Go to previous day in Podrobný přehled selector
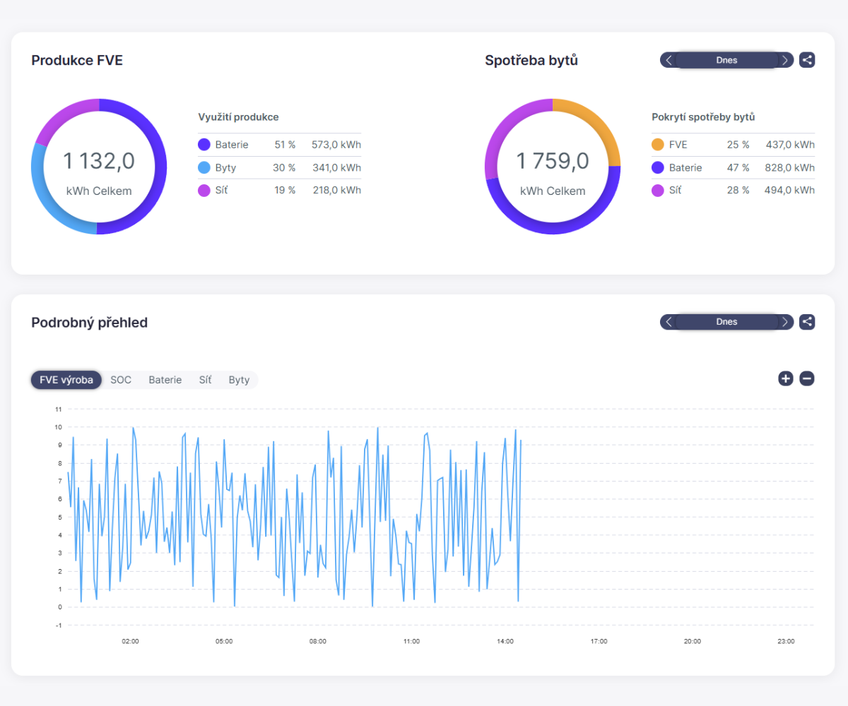This screenshot has width=848, height=706. point(669,322)
